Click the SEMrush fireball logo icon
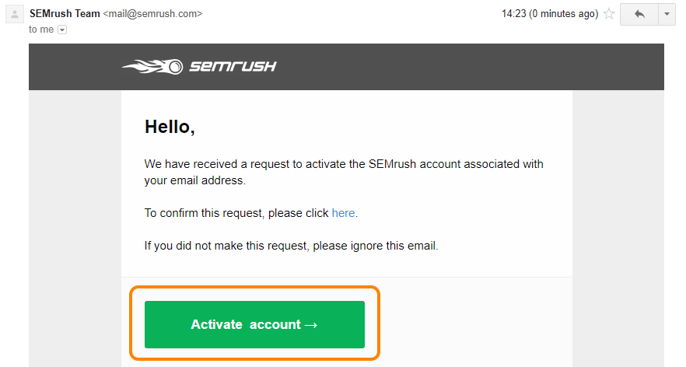The width and height of the screenshot is (686, 367). pos(152,67)
